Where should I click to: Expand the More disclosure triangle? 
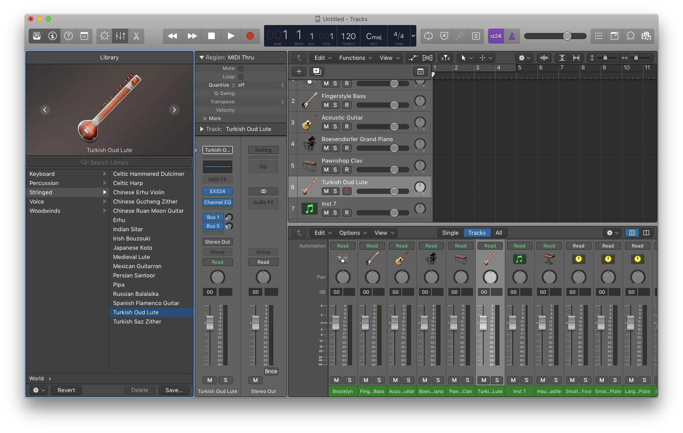(x=205, y=119)
